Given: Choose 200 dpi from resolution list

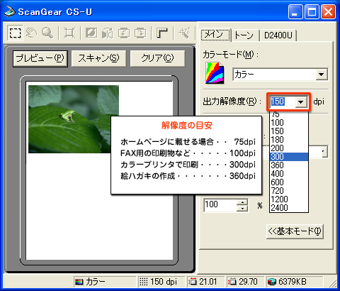Looking at the screenshot, I should 289,148.
